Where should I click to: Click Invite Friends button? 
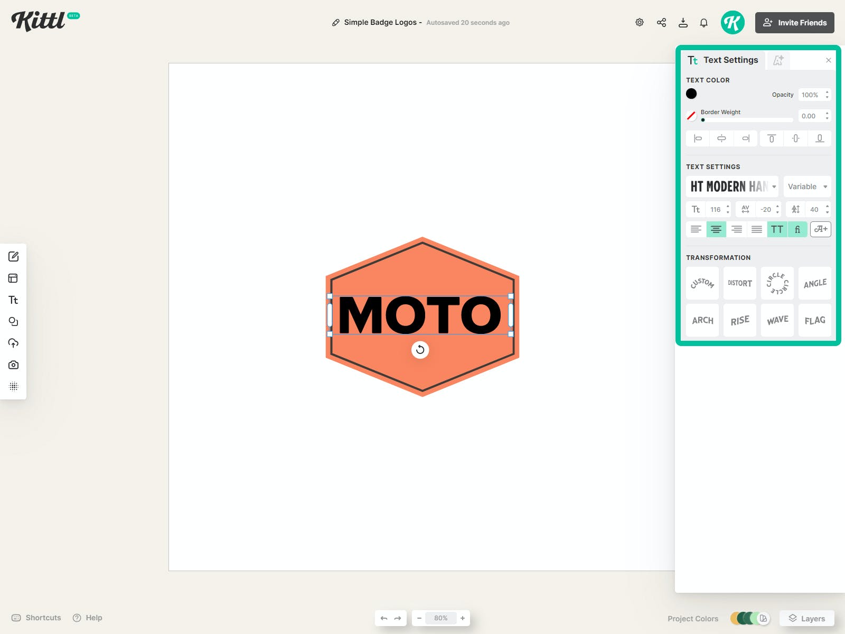pyautogui.click(x=795, y=23)
